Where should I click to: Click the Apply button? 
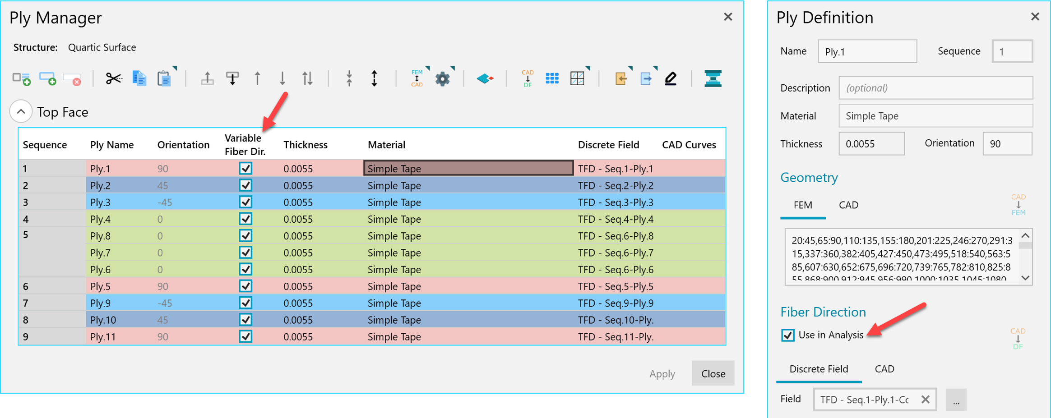[x=662, y=373]
